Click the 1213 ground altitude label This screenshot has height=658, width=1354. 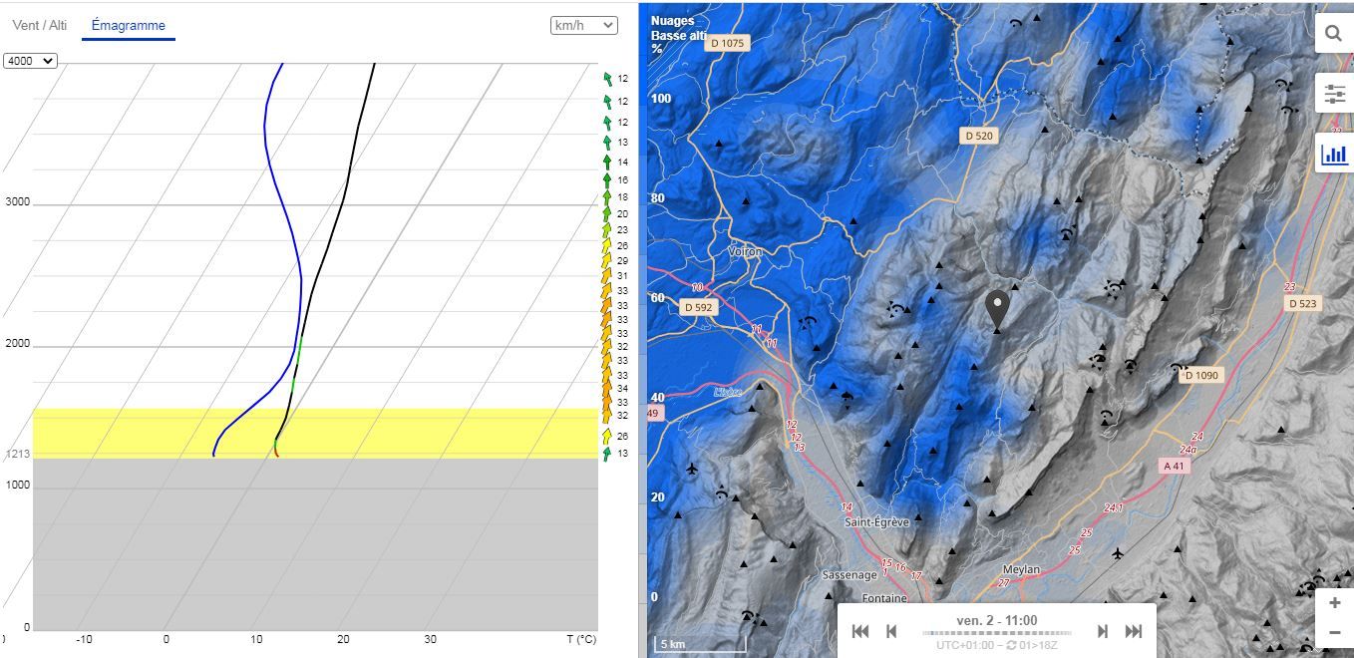[18, 455]
